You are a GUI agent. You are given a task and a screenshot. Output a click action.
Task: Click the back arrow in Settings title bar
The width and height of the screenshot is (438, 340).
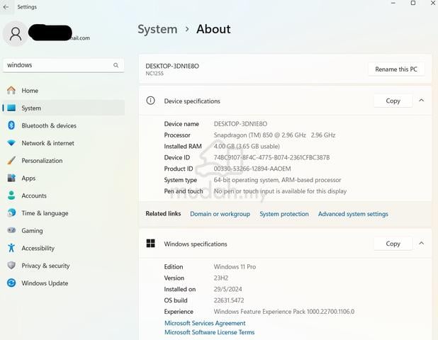6,7
